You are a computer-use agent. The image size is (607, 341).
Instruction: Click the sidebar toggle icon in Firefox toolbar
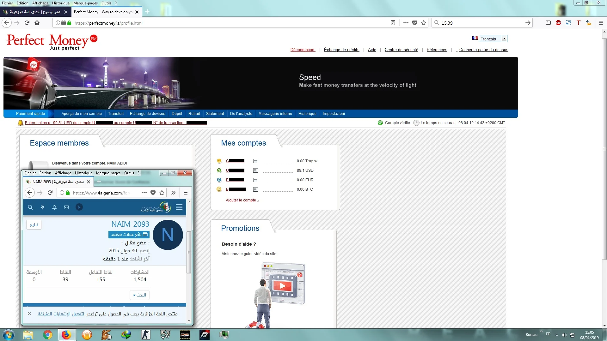[x=548, y=23]
